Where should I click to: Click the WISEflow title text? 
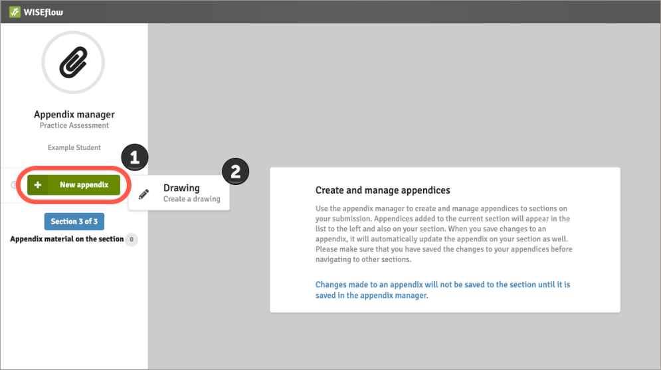[x=45, y=12]
